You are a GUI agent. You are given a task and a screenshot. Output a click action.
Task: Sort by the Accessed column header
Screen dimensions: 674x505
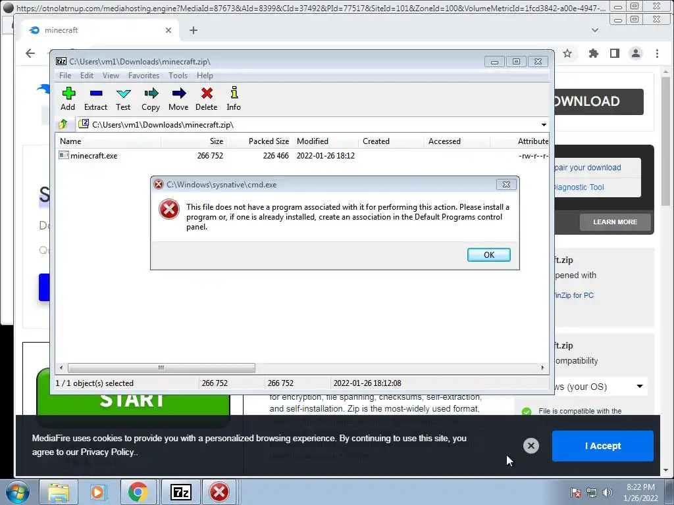click(457, 141)
